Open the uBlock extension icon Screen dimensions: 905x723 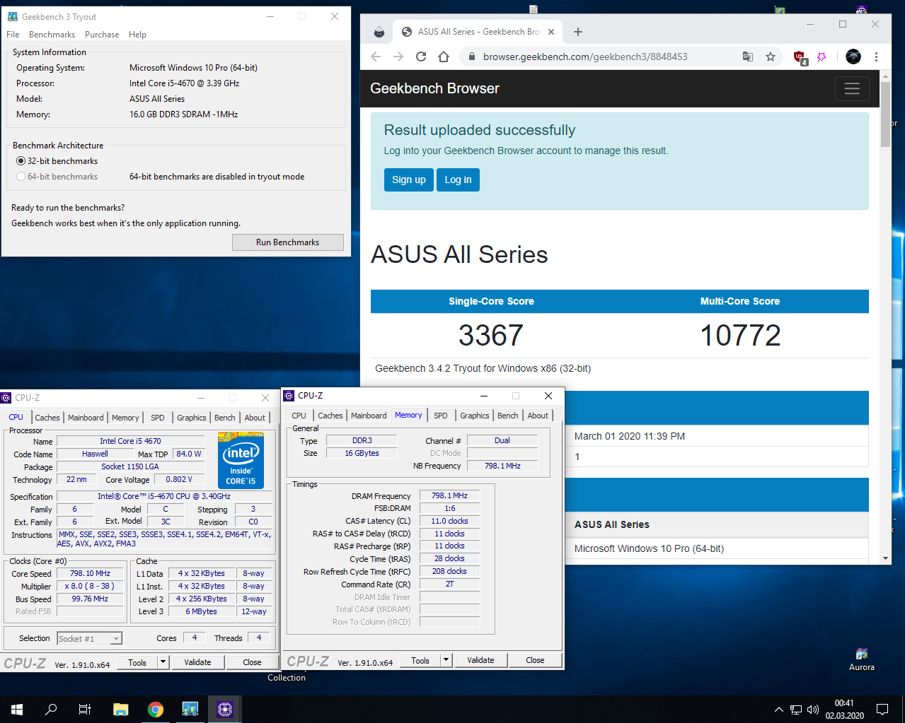(800, 57)
